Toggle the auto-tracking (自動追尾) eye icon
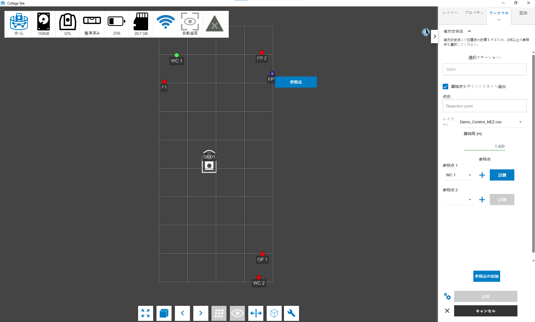535x322 pixels. click(x=190, y=24)
